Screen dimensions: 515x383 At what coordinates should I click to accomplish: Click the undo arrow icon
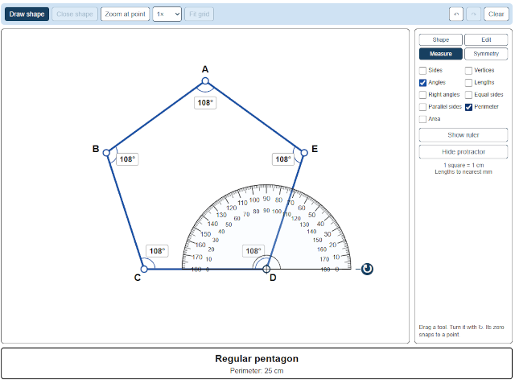coord(456,14)
